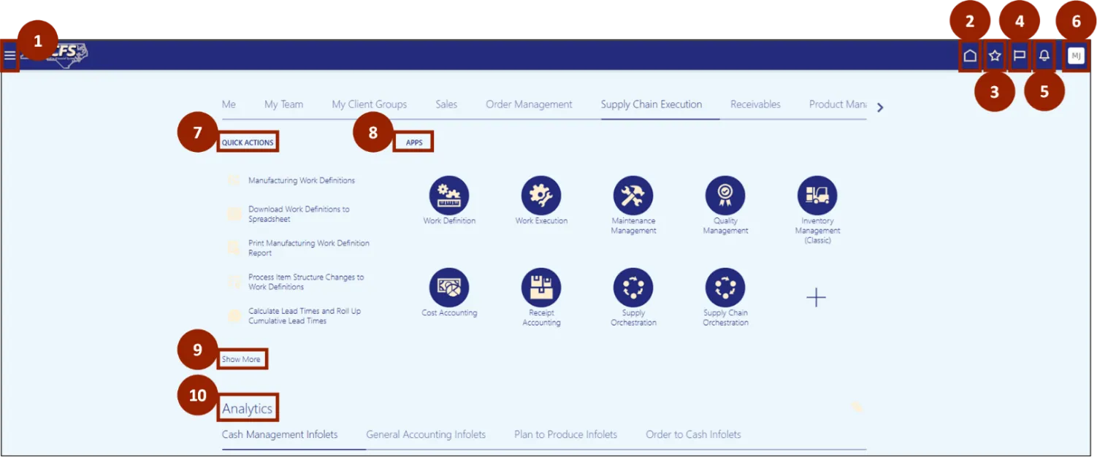The width and height of the screenshot is (1097, 457).
Task: Launch the Cost Accounting app
Action: pos(449,288)
